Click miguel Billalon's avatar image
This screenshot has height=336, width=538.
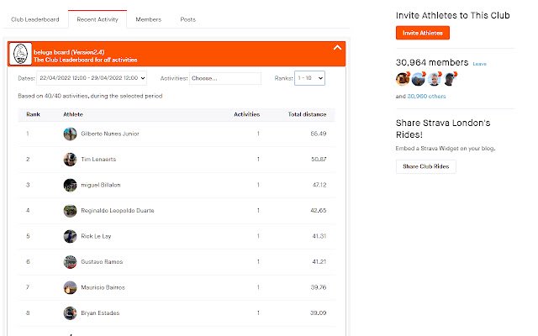point(70,185)
